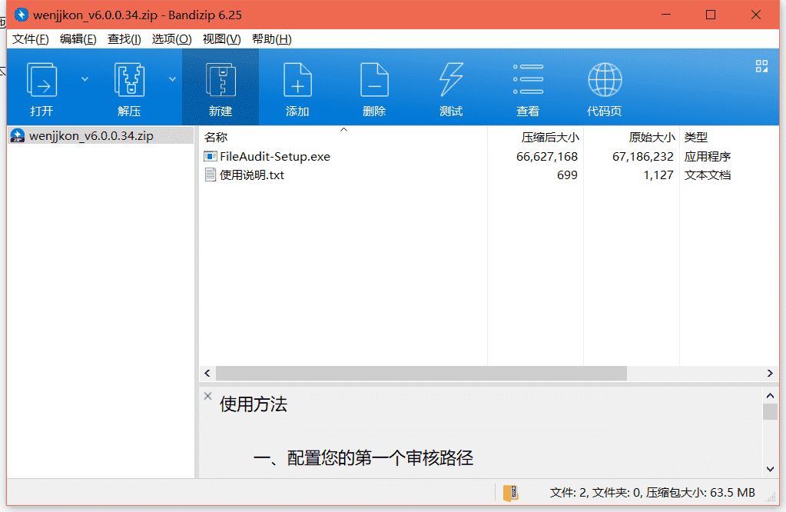This screenshot has height=512, width=786.
Task: Click the Code page (代码页) globe icon
Action: coord(605,80)
